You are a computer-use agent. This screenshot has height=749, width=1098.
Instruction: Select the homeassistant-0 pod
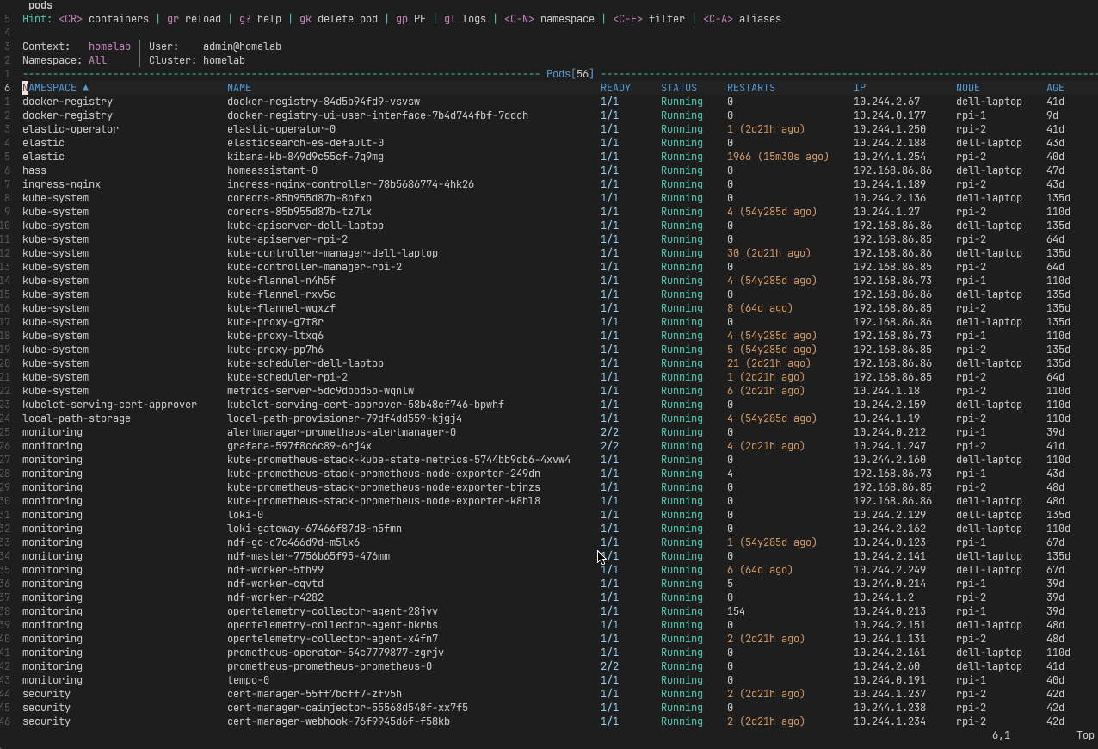pyautogui.click(x=272, y=170)
